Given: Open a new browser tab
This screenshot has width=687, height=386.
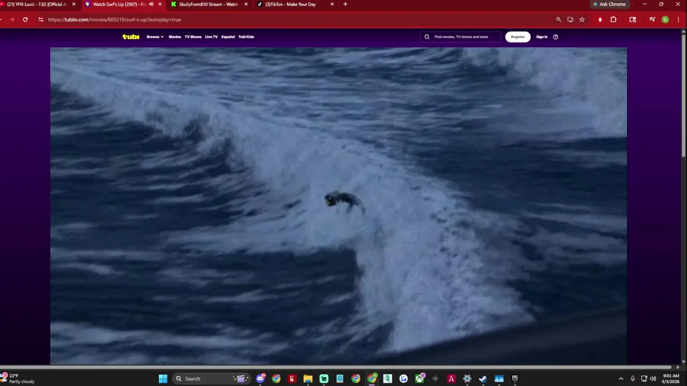Looking at the screenshot, I should pyautogui.click(x=345, y=4).
